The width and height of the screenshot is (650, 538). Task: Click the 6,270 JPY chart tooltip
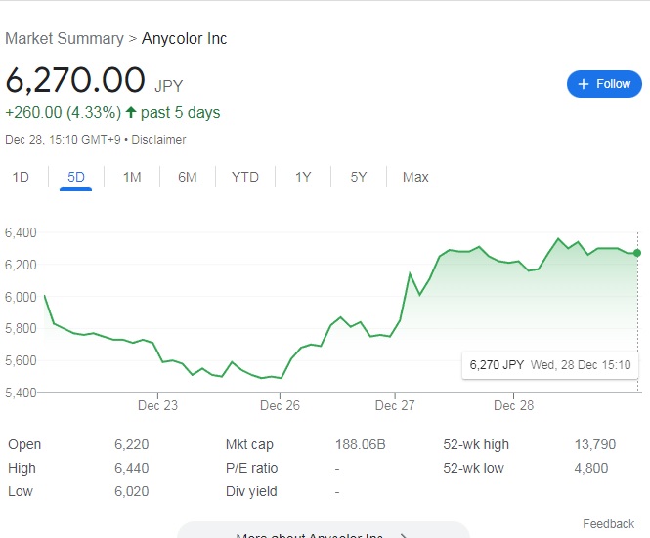click(549, 365)
